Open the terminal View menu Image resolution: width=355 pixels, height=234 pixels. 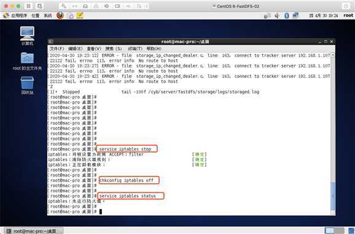[94, 48]
